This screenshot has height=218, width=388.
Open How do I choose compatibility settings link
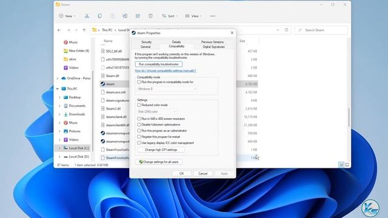(166, 71)
